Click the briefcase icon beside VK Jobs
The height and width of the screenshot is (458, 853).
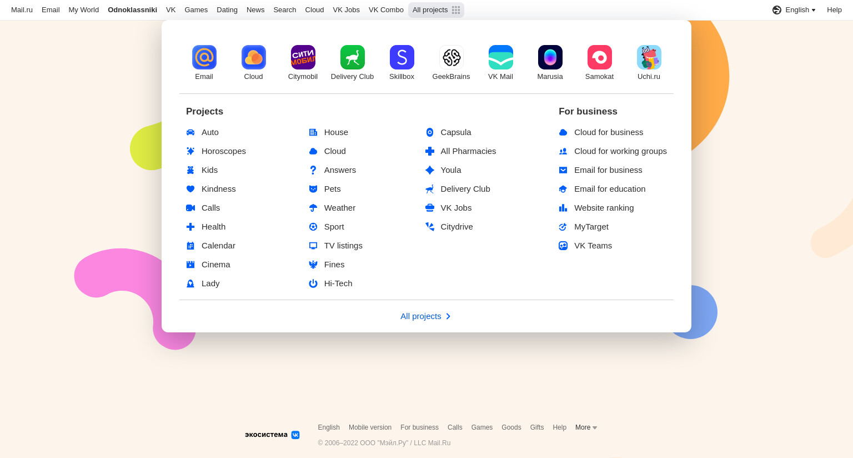coord(430,208)
